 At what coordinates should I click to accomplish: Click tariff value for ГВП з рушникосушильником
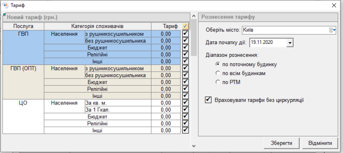tap(166, 34)
